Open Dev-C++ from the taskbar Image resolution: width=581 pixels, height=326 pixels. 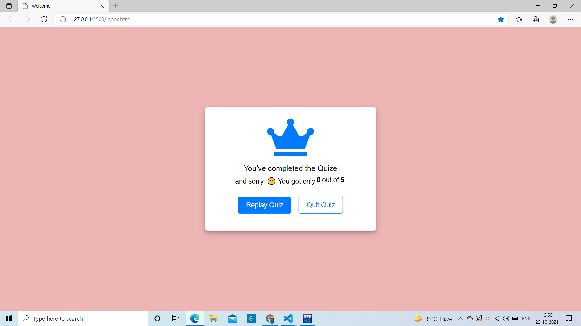(x=307, y=318)
